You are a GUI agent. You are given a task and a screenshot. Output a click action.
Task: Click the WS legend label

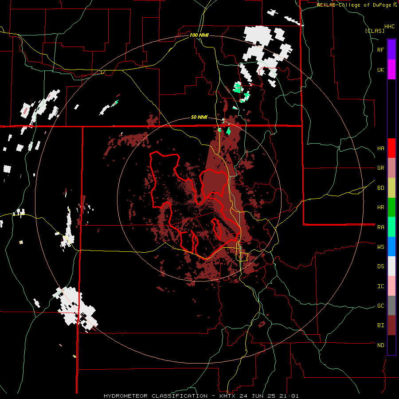(381, 247)
